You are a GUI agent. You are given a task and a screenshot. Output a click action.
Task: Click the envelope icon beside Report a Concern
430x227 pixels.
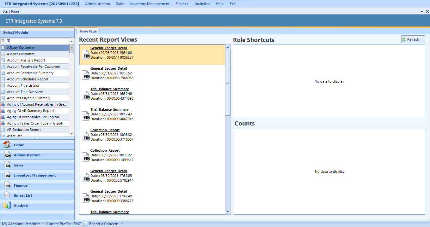85,224
